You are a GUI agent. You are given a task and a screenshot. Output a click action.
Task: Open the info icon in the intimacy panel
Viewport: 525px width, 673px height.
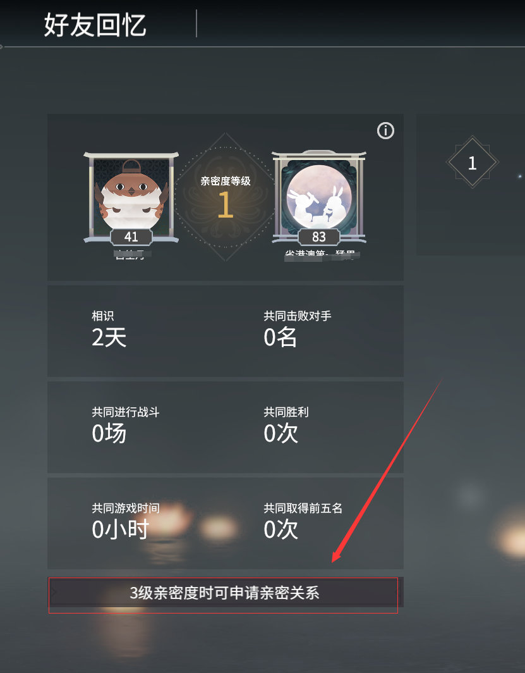(385, 130)
